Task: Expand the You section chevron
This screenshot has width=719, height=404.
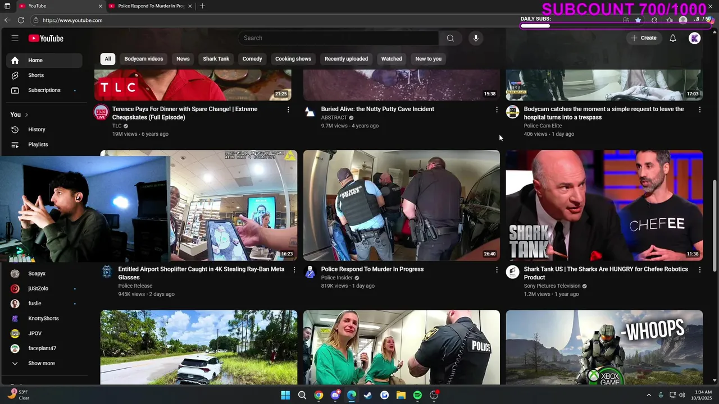Action: point(26,114)
